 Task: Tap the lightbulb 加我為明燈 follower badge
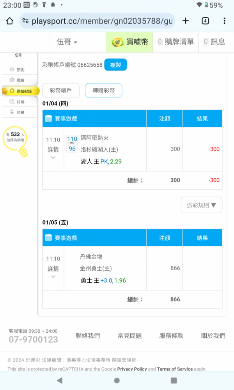coord(15,140)
